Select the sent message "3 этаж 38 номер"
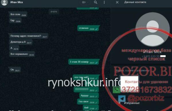 pos(84,62)
